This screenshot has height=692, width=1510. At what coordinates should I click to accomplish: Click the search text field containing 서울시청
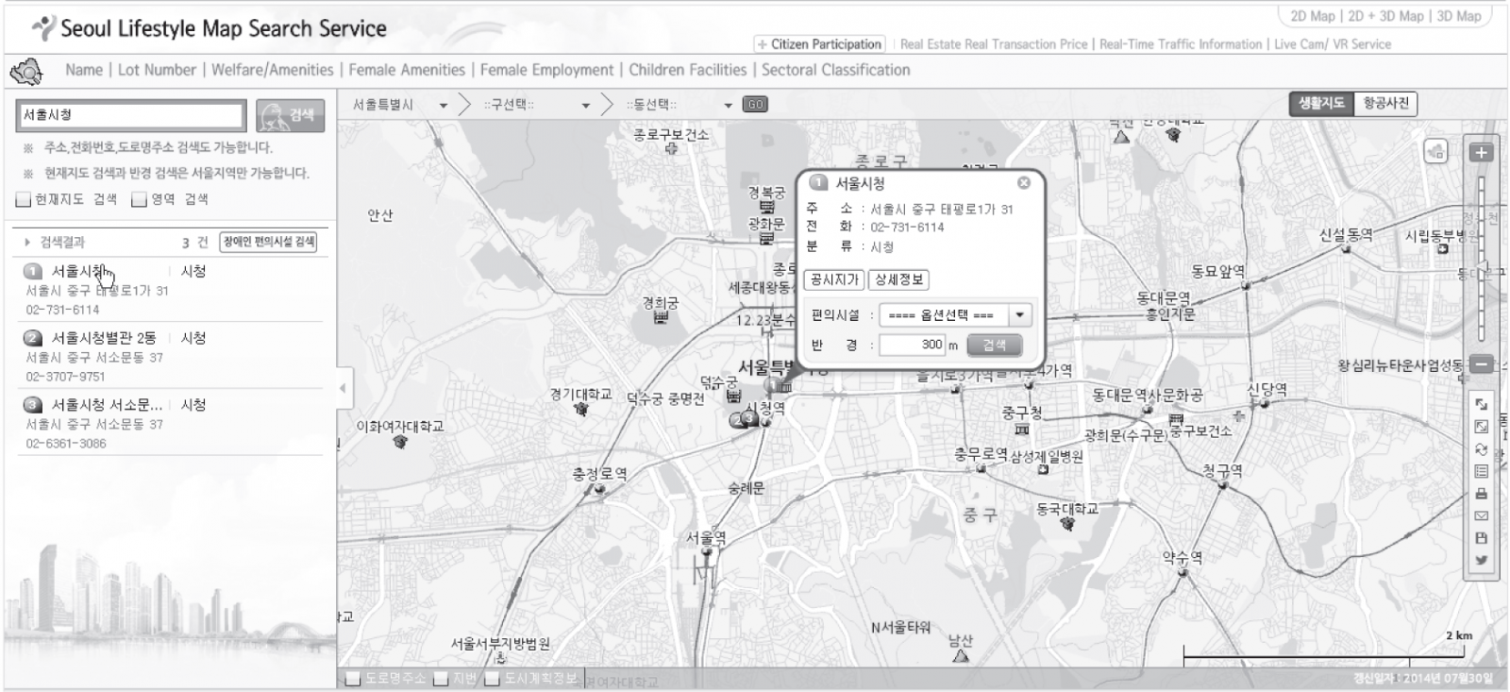pos(131,115)
